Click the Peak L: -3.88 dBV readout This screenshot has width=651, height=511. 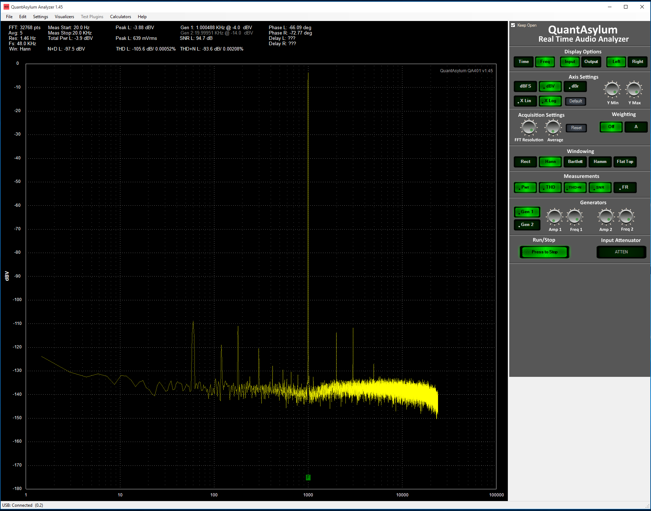(x=135, y=28)
